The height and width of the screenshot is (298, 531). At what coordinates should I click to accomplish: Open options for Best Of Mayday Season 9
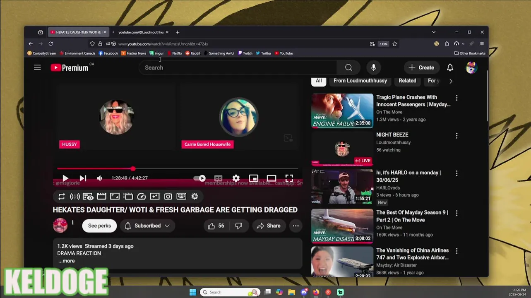pos(457,214)
